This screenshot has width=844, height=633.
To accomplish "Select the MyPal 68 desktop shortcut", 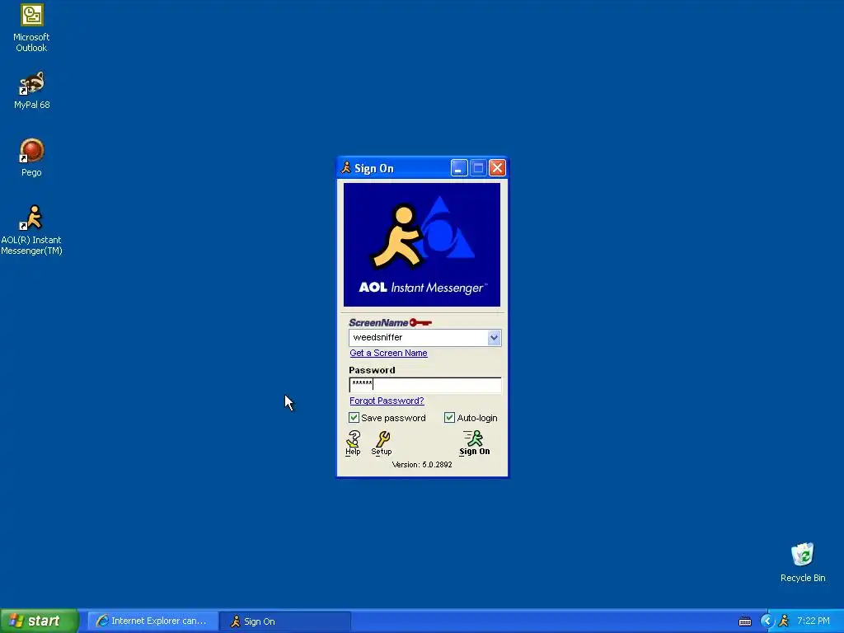I will pos(31,89).
